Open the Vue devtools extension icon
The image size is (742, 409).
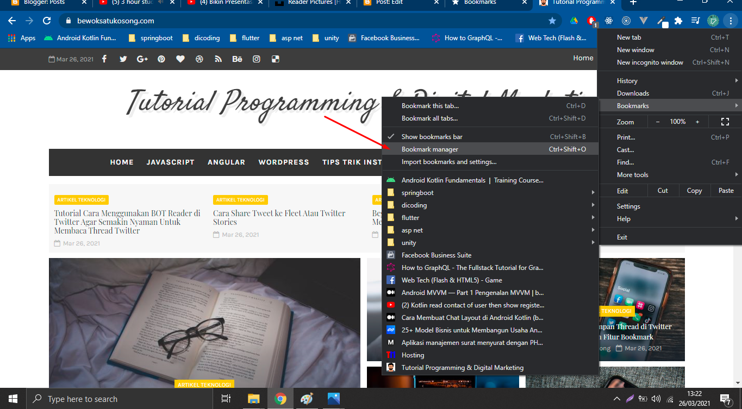coord(644,21)
